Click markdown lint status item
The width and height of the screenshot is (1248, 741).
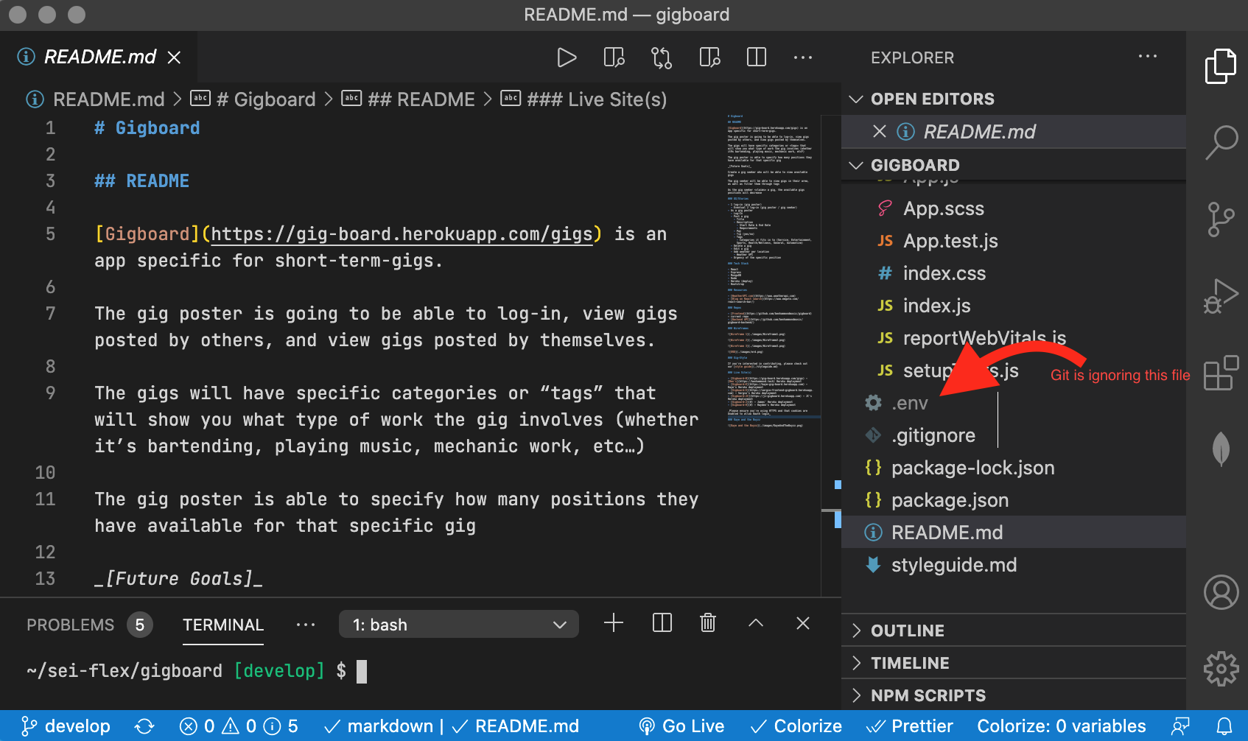pyautogui.click(x=452, y=726)
